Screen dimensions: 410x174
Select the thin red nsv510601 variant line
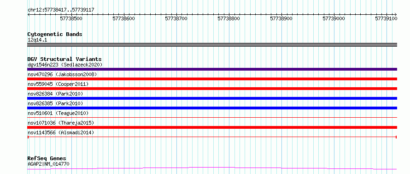point(212,117)
